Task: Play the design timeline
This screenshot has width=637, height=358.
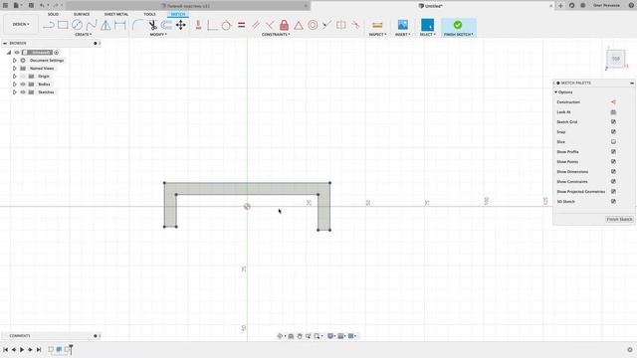Action: coord(22,349)
